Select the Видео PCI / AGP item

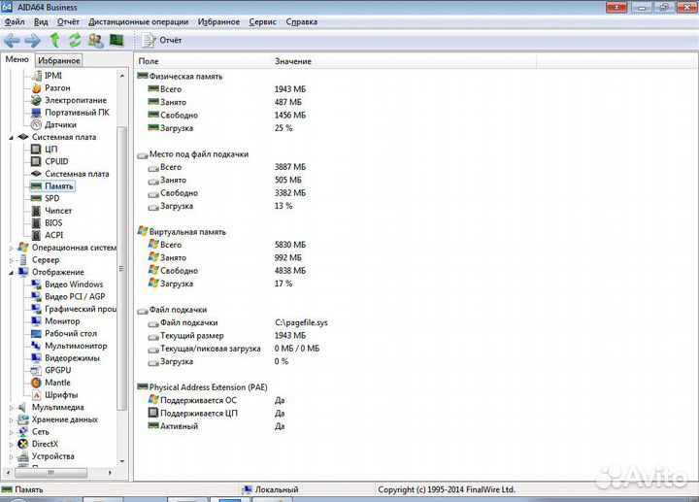coord(75,296)
